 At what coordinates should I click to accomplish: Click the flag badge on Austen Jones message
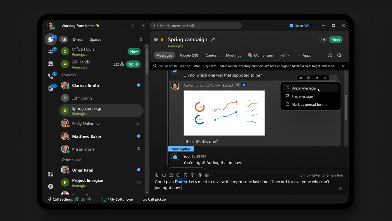coord(238,85)
